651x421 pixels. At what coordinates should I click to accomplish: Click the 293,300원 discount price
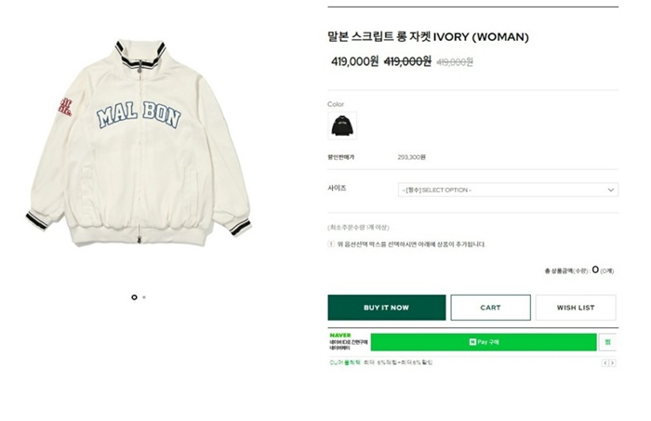point(411,157)
